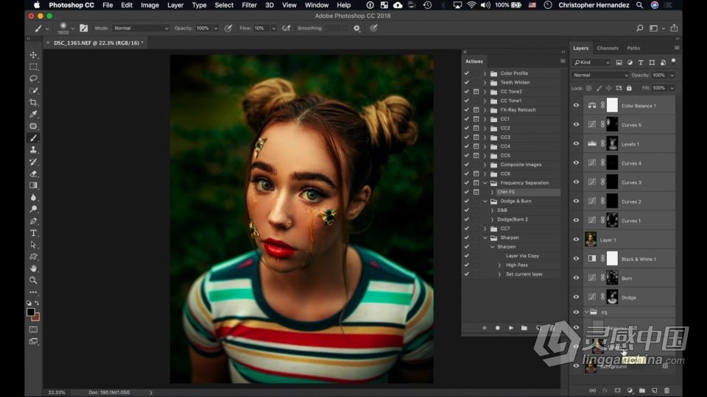Click the Share icon in options bar

[x=674, y=28]
